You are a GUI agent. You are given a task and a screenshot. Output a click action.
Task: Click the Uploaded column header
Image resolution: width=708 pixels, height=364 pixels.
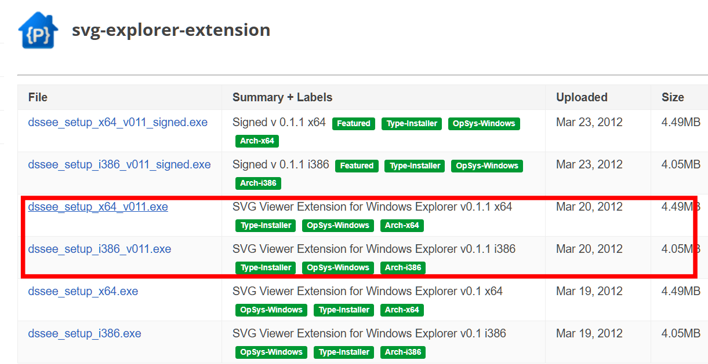582,97
